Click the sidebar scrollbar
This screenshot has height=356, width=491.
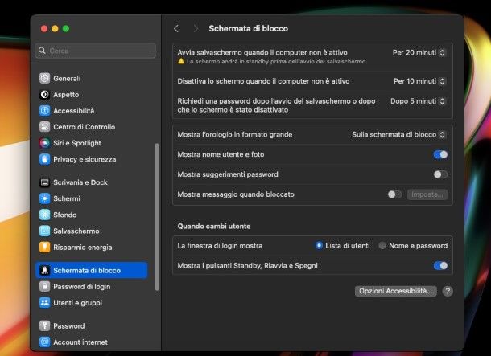tap(157, 217)
